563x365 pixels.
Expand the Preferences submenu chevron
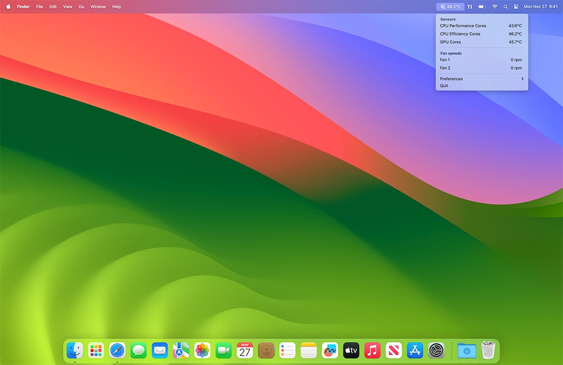coord(522,79)
